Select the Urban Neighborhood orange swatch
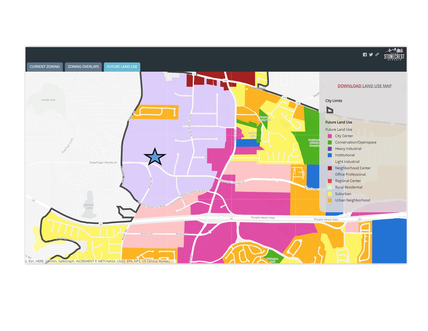 (x=330, y=200)
